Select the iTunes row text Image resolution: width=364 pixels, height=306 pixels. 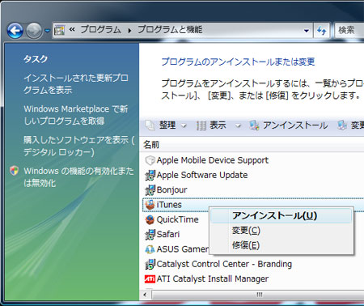click(x=169, y=205)
